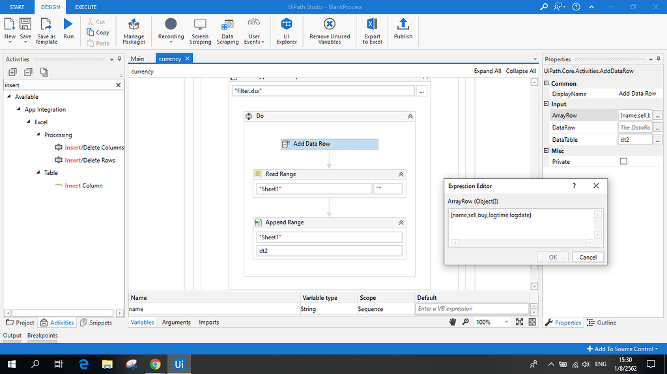Launch the UI Explorer tool

(286, 31)
